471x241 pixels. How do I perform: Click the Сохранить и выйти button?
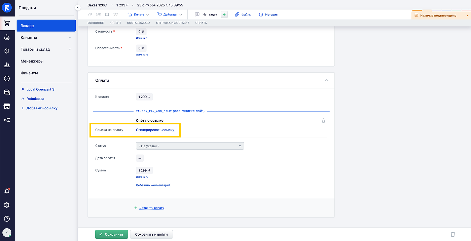click(x=151, y=234)
